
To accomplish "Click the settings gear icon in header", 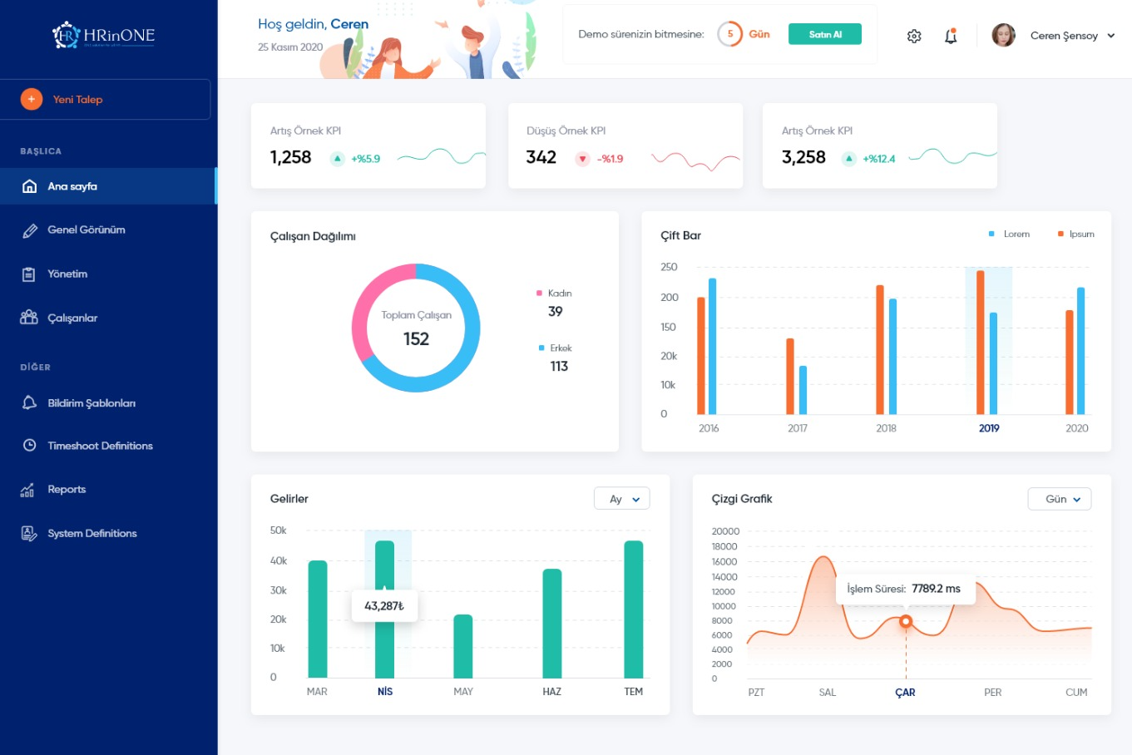I will point(914,36).
